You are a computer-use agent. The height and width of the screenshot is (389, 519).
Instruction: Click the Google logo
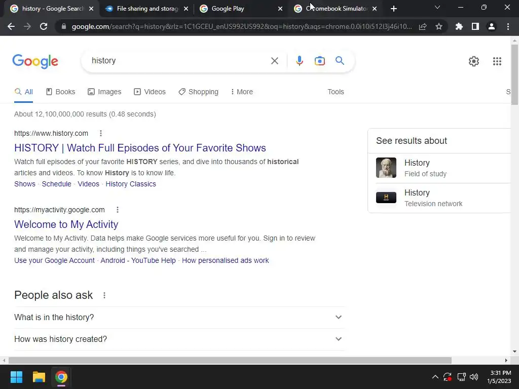coord(35,61)
